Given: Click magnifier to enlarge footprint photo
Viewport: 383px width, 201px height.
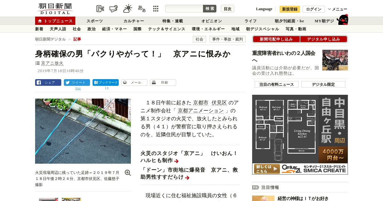Looking at the screenshot, I should (128, 173).
